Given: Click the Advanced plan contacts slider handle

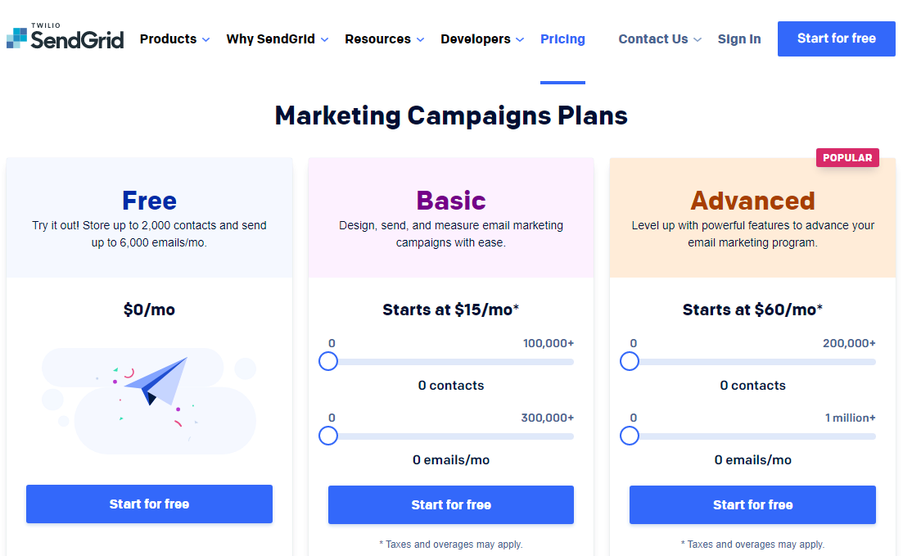Looking at the screenshot, I should click(x=630, y=361).
